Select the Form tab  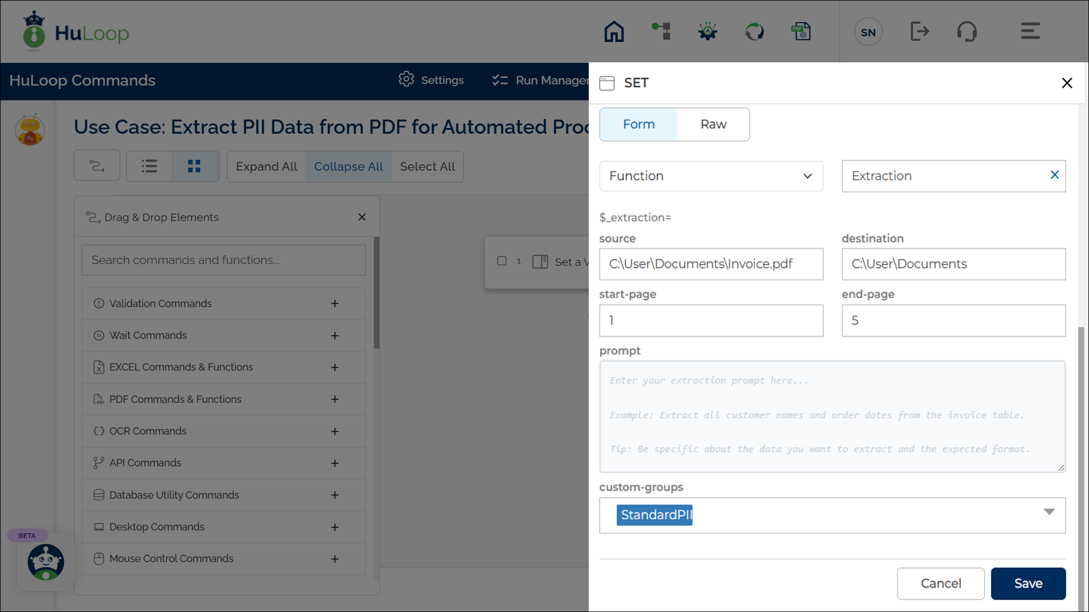coord(639,125)
